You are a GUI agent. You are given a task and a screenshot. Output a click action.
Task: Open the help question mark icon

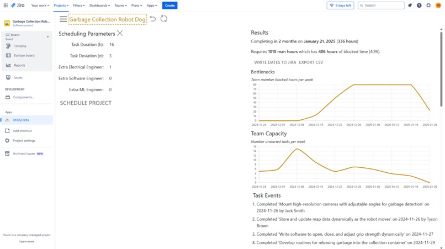[x=419, y=6]
